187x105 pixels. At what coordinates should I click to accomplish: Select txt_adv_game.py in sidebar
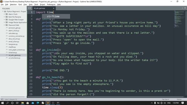15,55
